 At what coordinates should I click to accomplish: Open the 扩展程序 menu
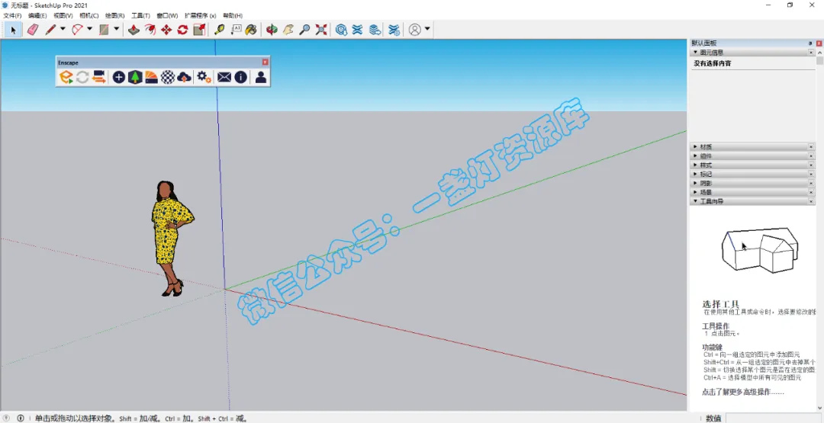200,16
